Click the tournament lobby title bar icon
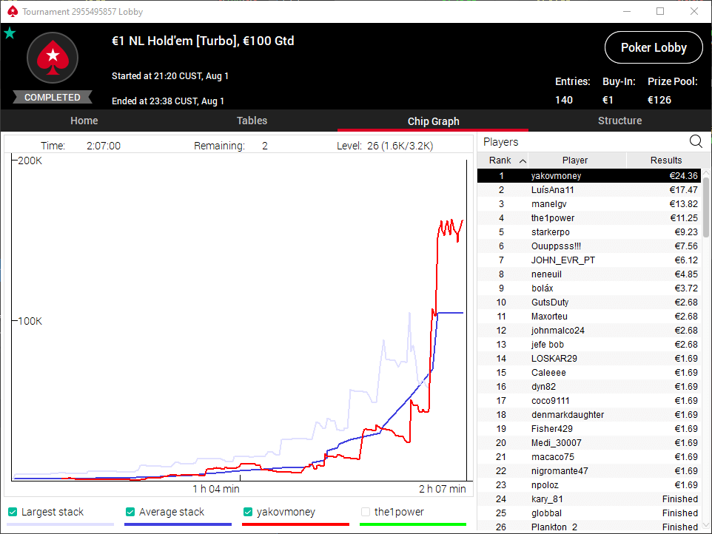This screenshot has width=712, height=534. (13, 11)
